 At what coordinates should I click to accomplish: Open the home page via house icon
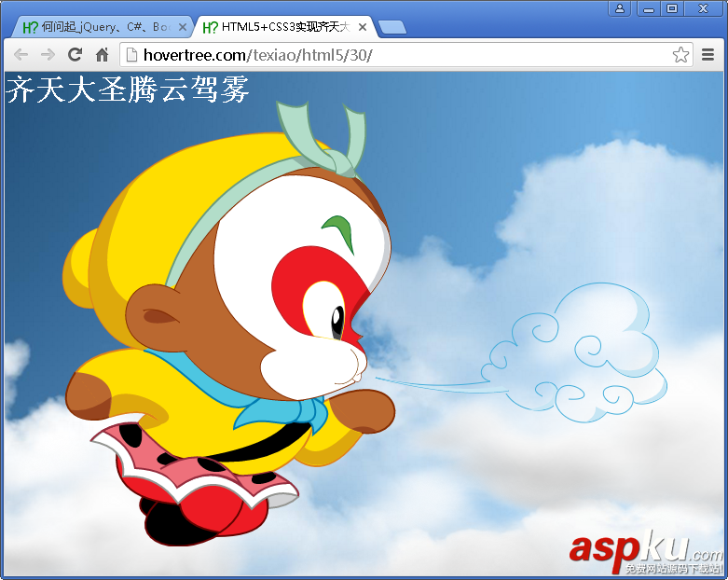point(102,55)
